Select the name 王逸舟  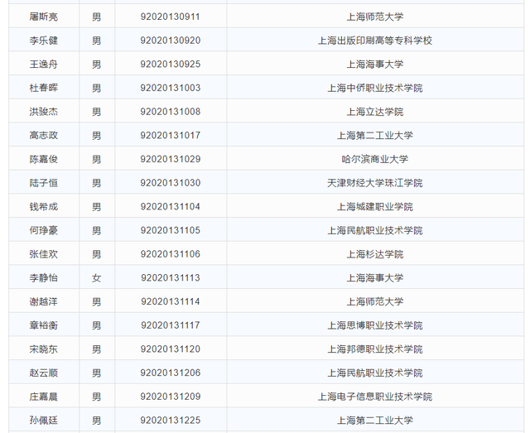coord(44,65)
